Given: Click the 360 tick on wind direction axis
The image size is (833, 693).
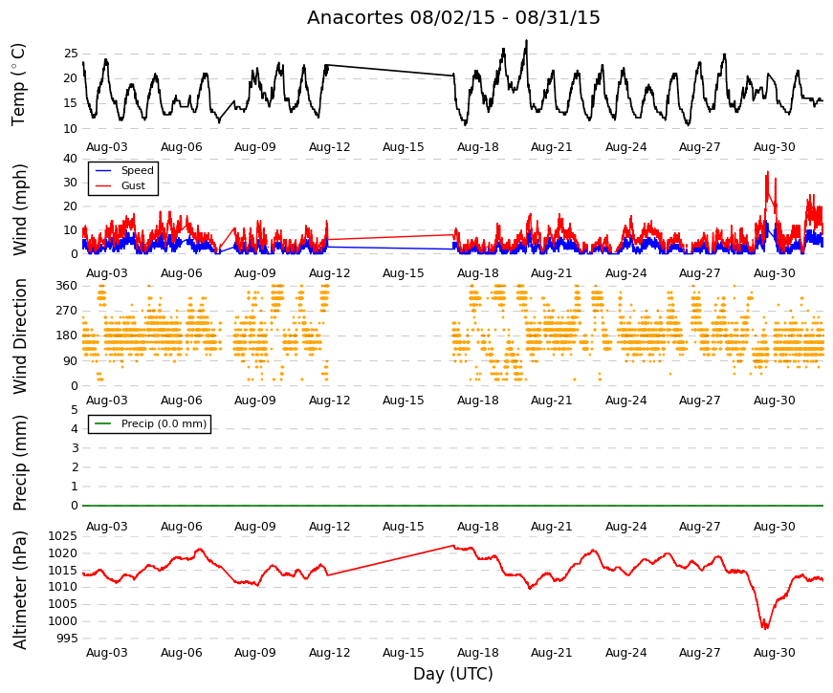Looking at the screenshot, I should click(66, 286).
